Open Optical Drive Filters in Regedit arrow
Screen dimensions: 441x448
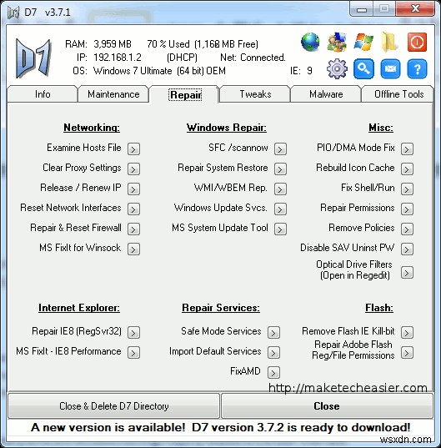(407, 272)
